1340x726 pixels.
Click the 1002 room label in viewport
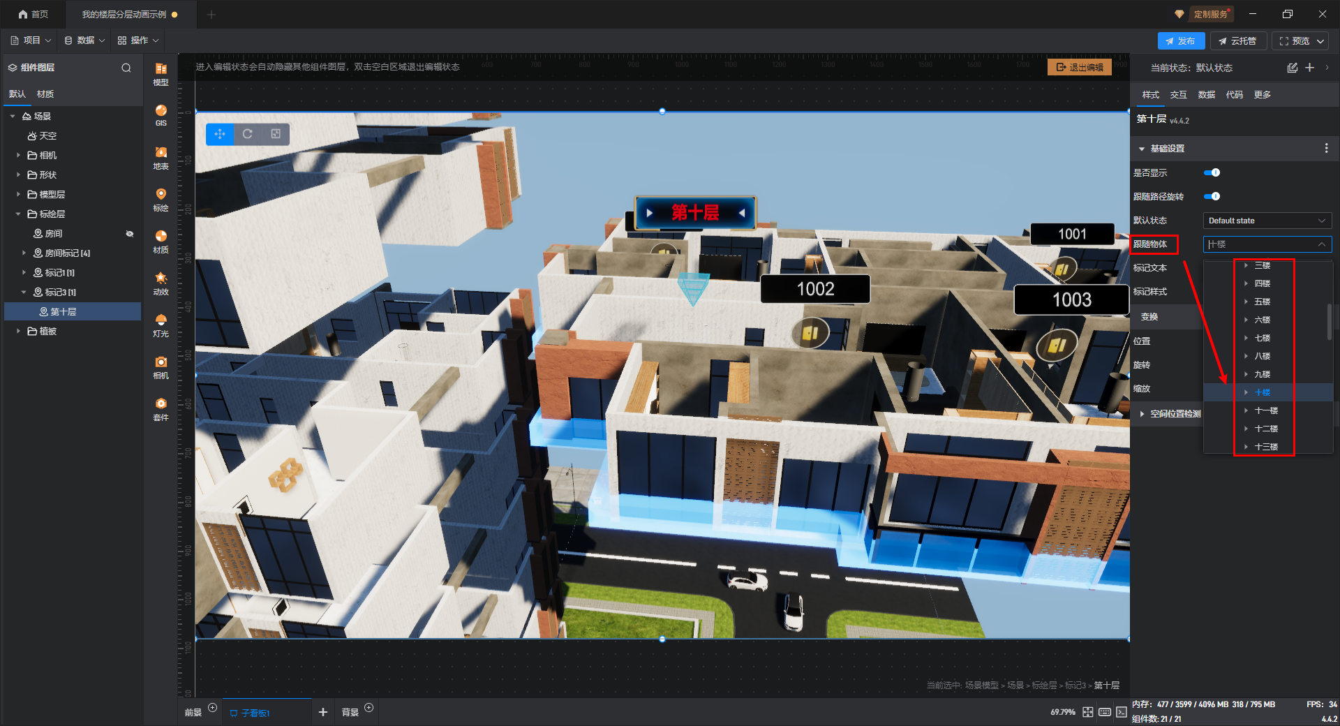815,289
